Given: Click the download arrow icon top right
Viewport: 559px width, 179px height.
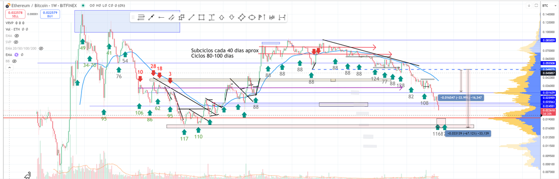Looking at the screenshot, I should click(529, 5).
